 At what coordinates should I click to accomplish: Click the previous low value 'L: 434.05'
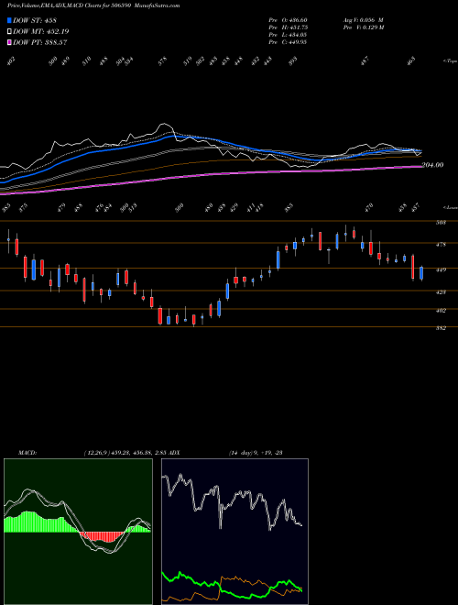293,35
